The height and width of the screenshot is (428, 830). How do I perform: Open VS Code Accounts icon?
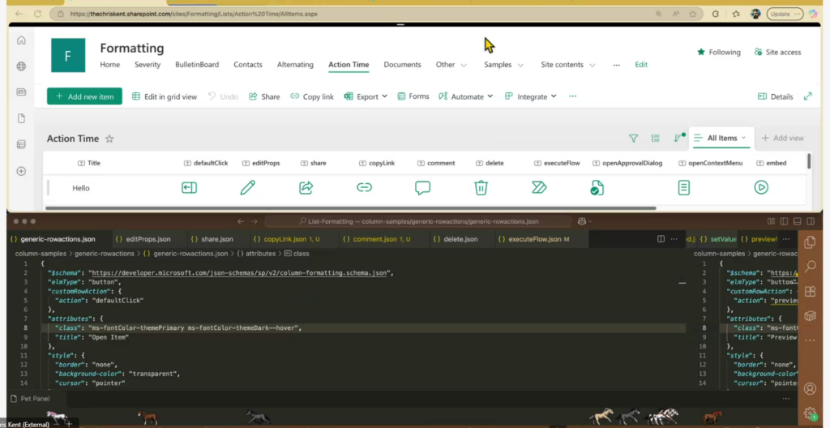tap(810, 389)
